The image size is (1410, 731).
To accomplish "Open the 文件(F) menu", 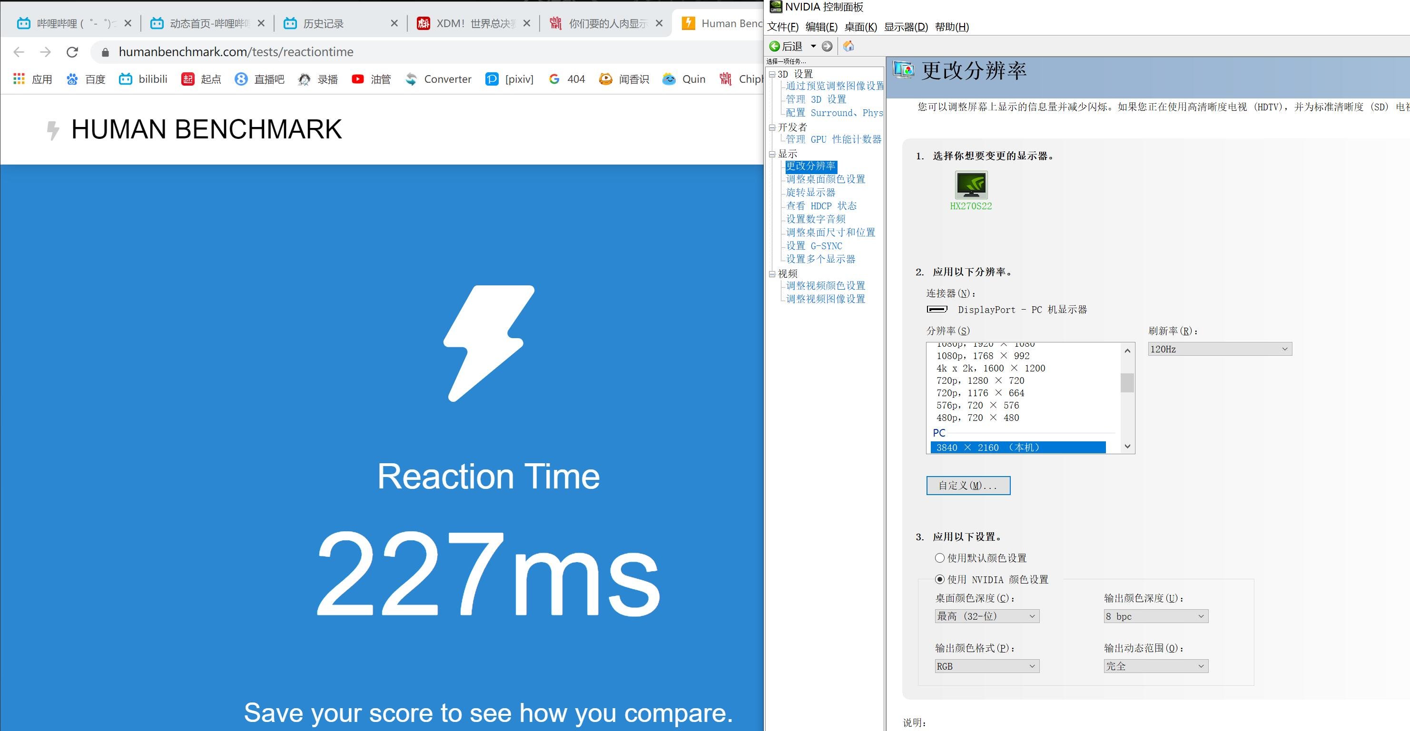I will point(783,27).
